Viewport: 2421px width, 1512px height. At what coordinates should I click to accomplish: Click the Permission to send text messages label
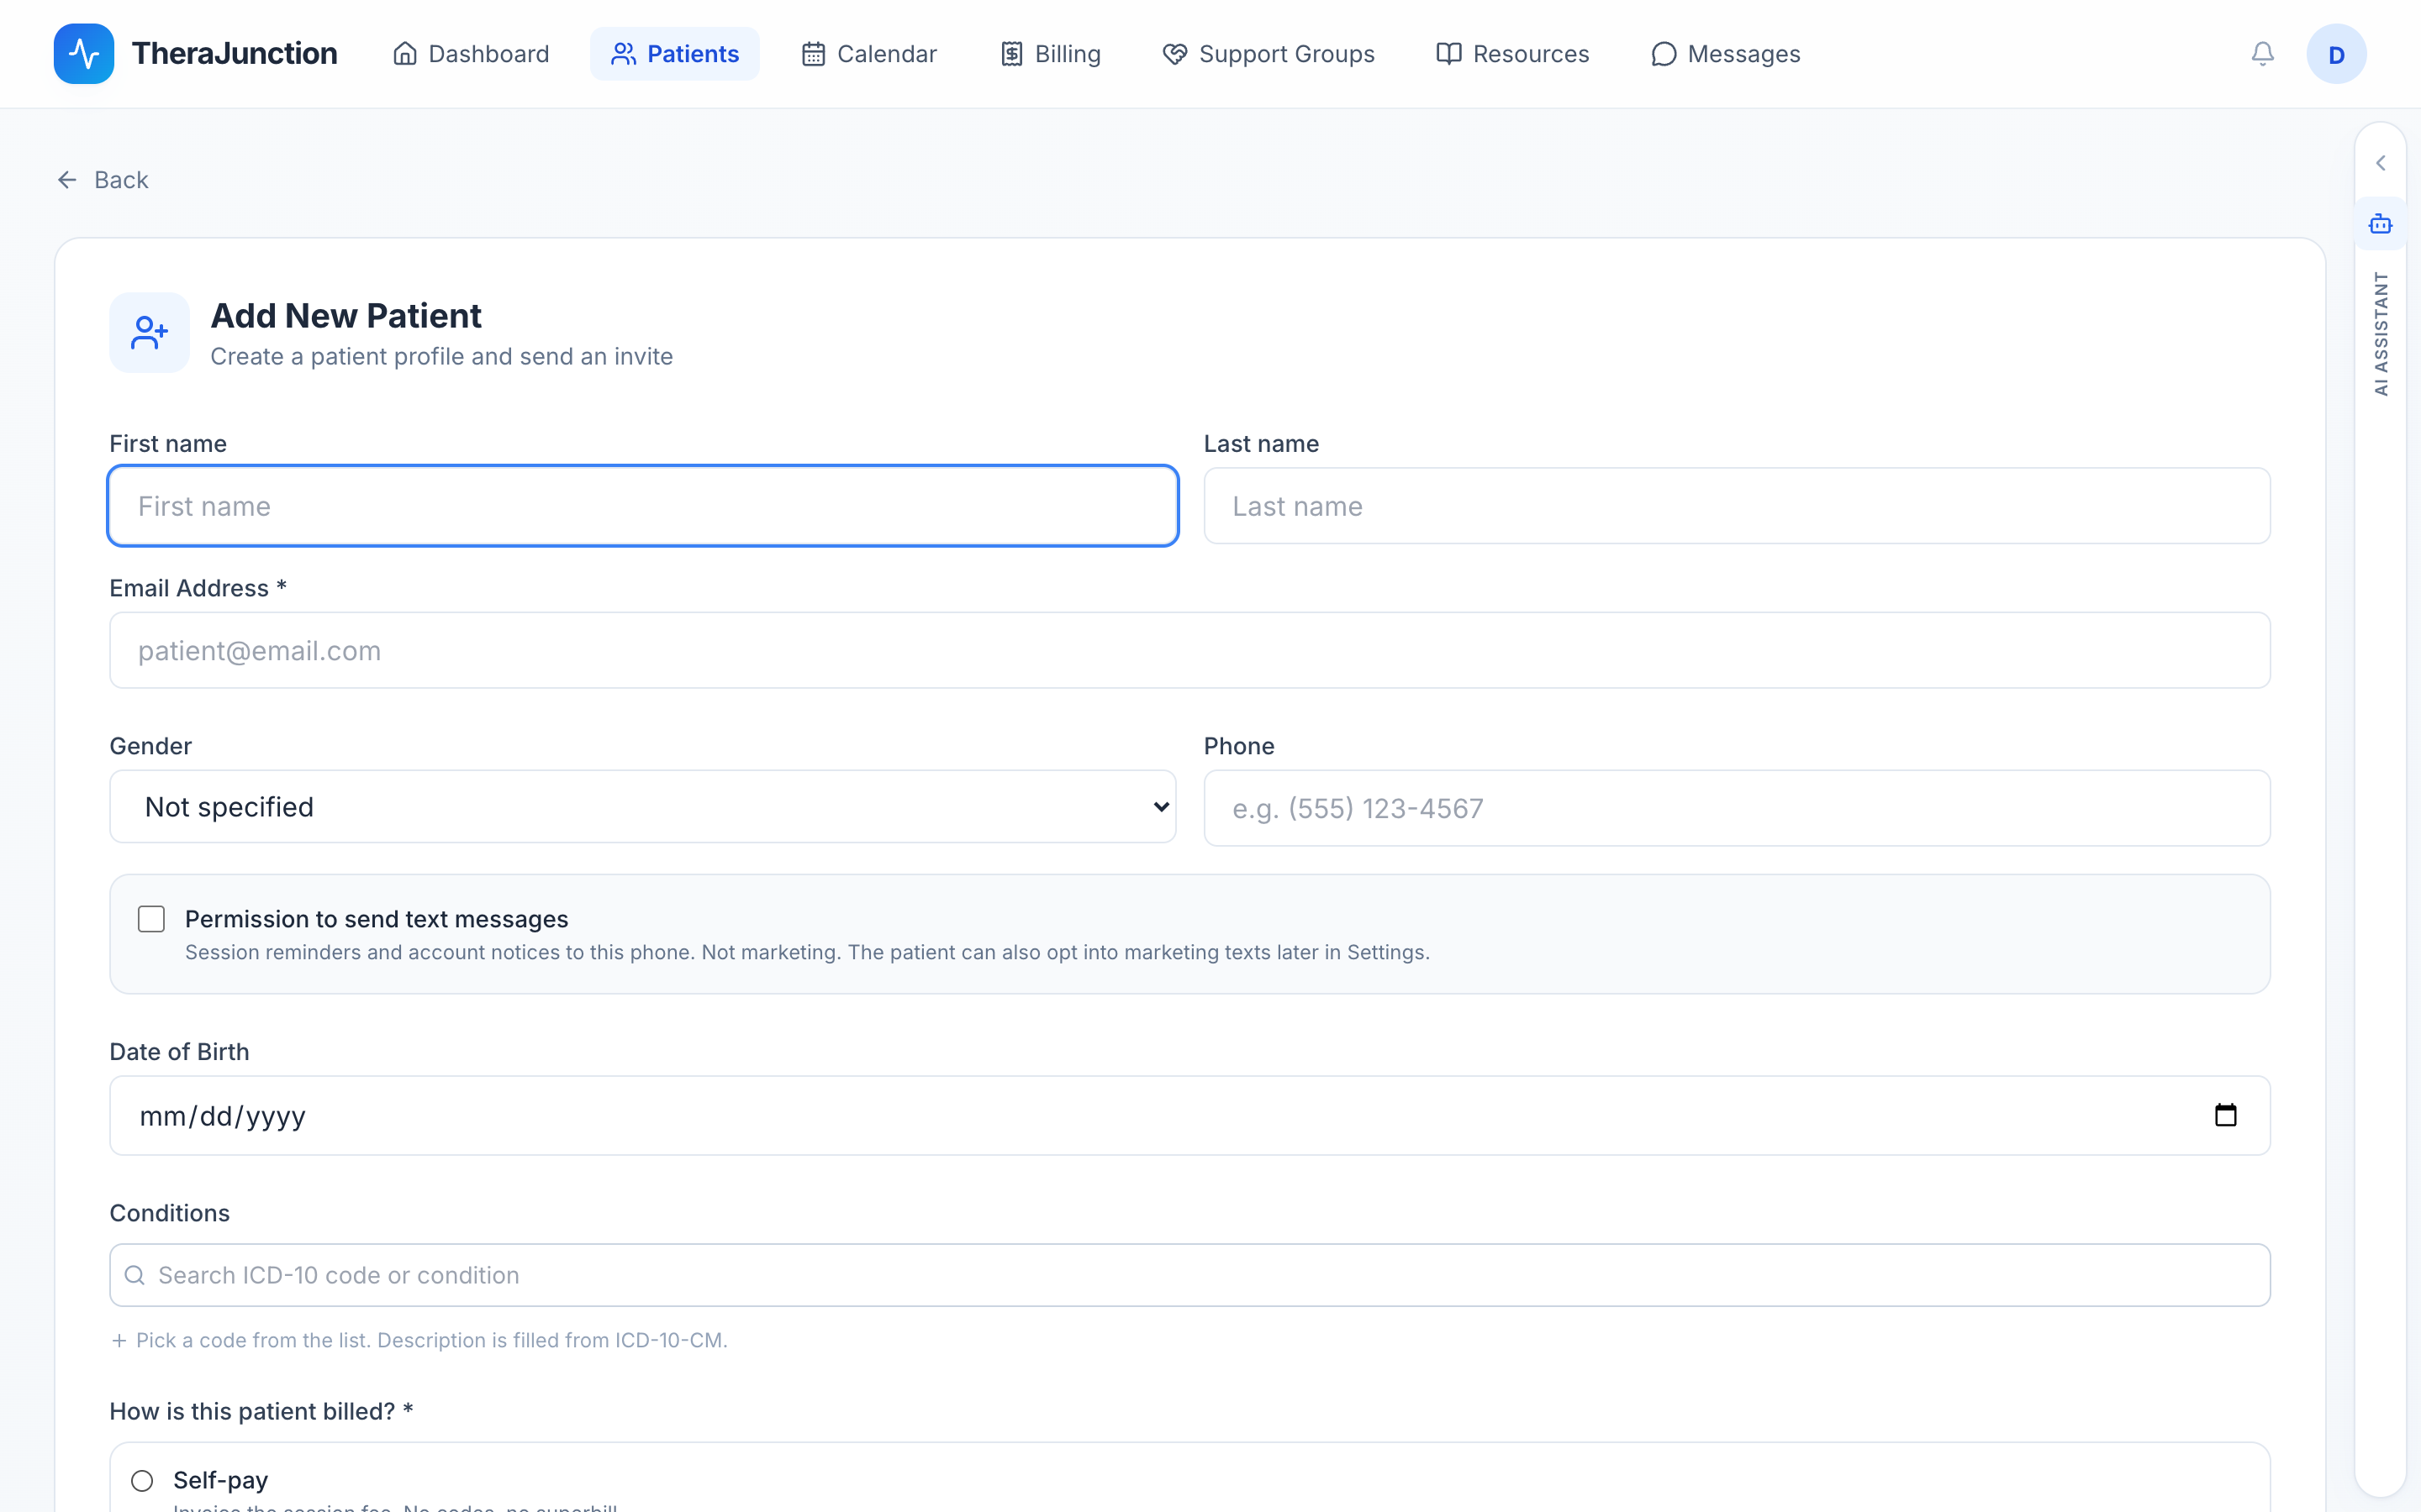click(376, 919)
